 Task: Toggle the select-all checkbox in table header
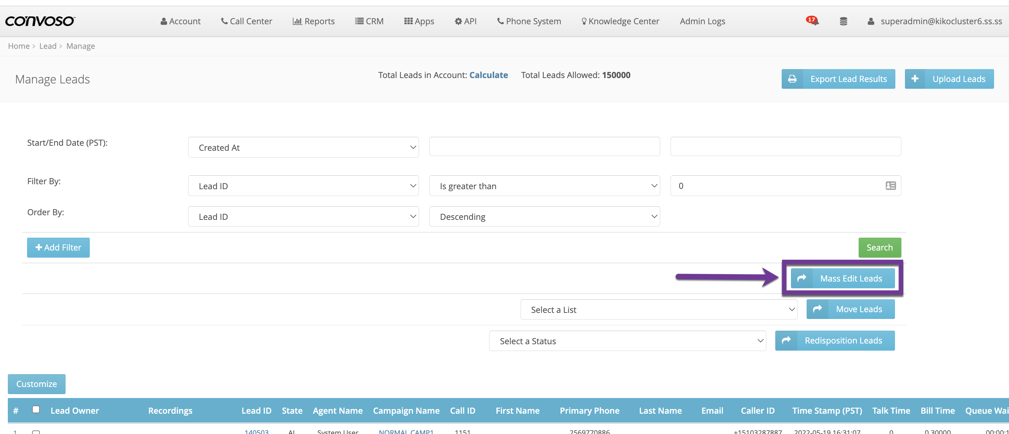click(x=36, y=409)
